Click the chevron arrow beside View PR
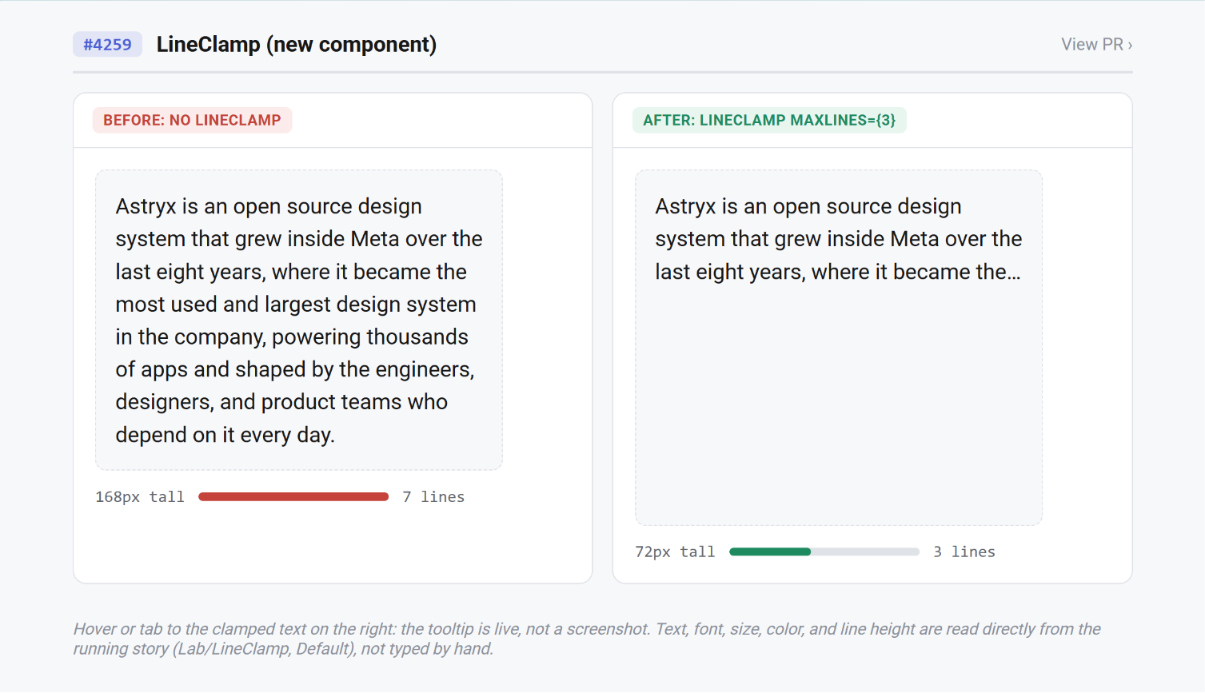 pos(1130,46)
